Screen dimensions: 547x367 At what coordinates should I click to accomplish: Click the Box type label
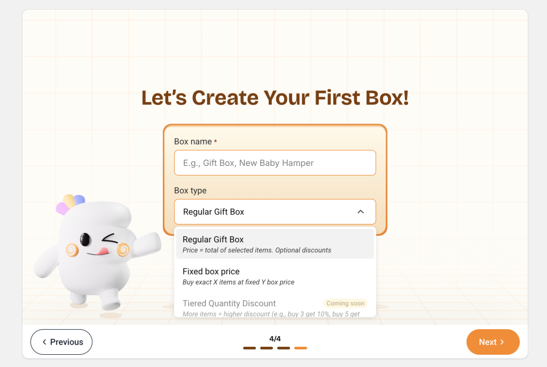[x=190, y=190]
